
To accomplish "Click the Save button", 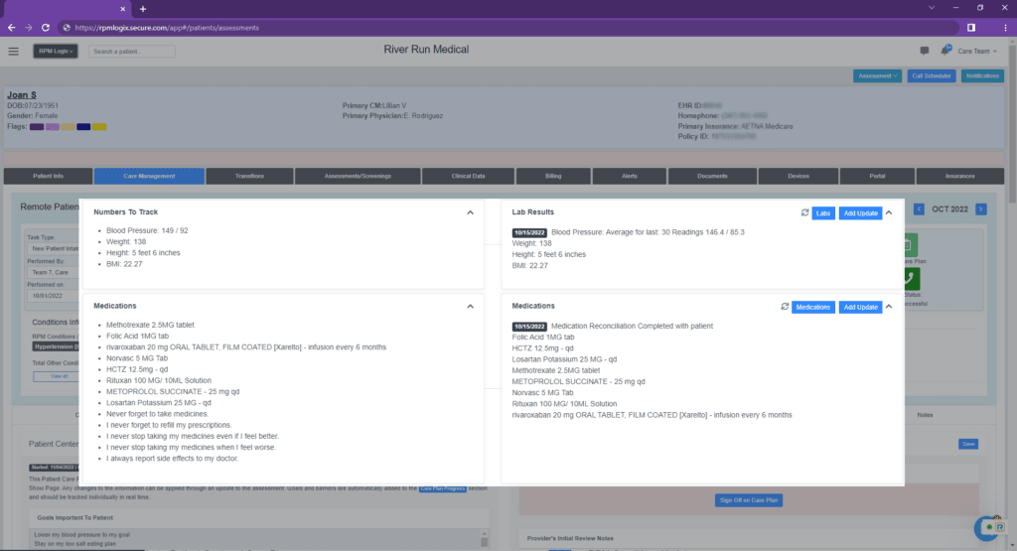I will pos(968,444).
